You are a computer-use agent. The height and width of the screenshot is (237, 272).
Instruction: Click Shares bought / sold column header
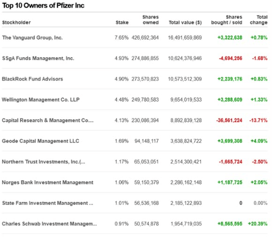pos(226,20)
